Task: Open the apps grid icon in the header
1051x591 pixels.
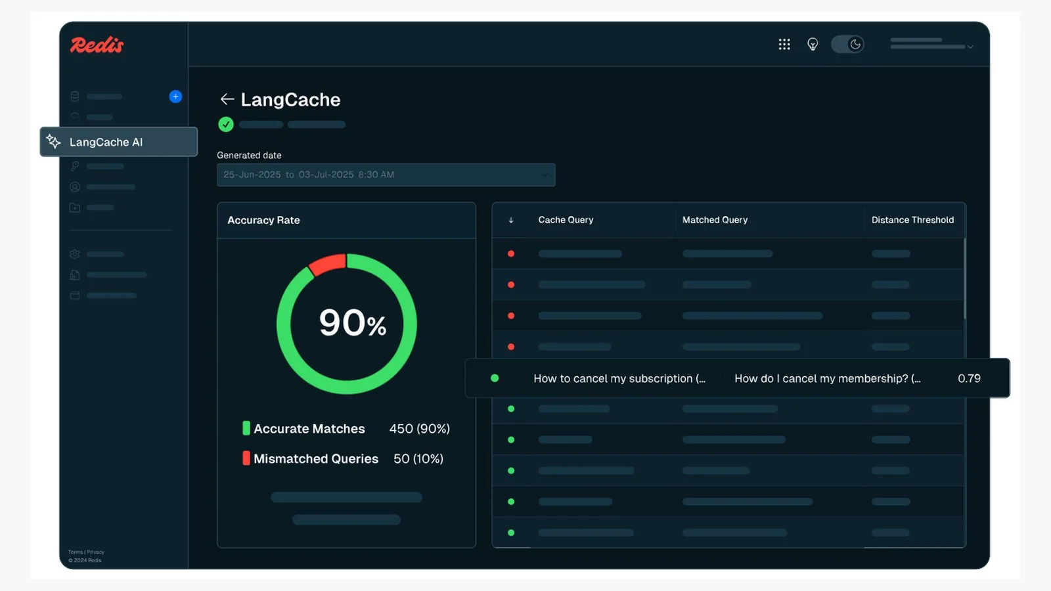Action: pyautogui.click(x=784, y=44)
